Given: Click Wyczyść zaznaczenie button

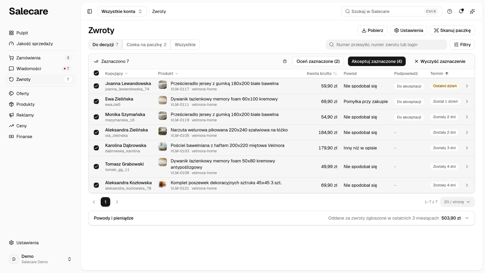Looking at the screenshot, I should point(440,61).
